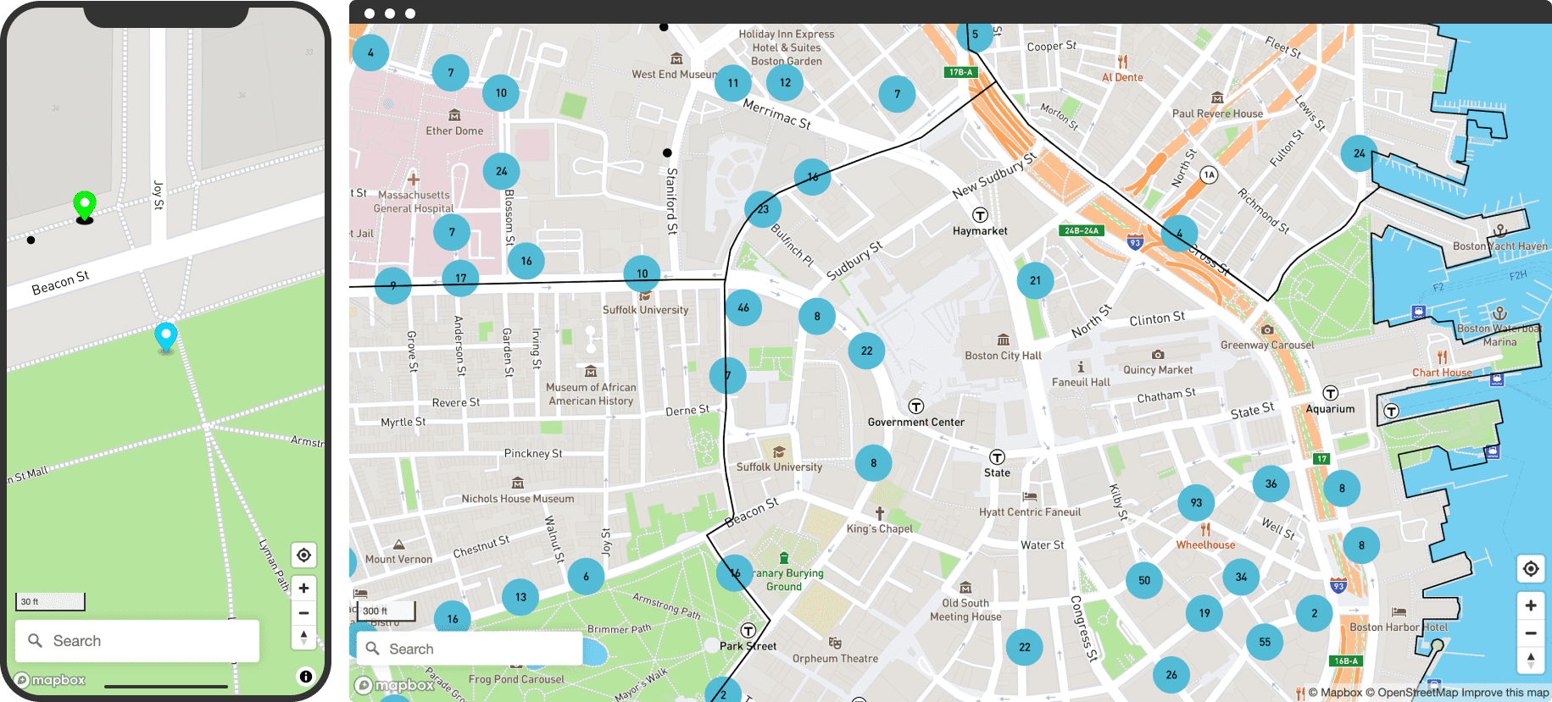Click the West End Museum icon

(x=676, y=59)
